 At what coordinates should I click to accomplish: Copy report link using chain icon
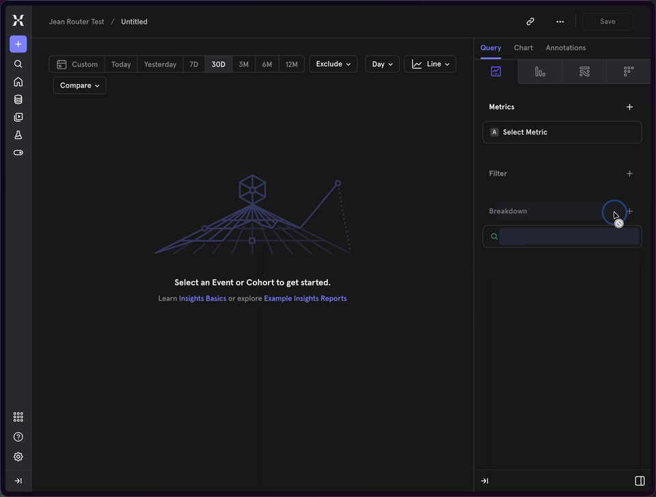pos(530,22)
